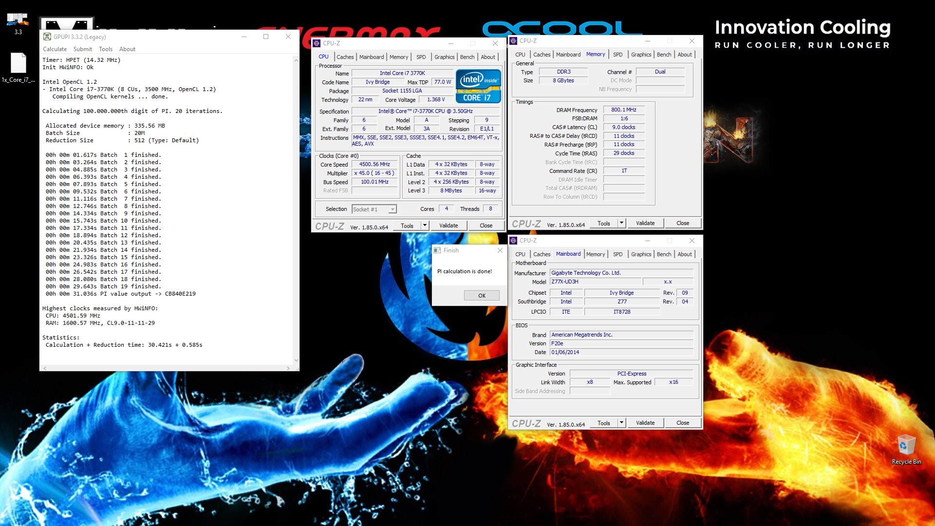Switch to Caches tab in CPU window
The width and height of the screenshot is (935, 526).
pos(345,57)
